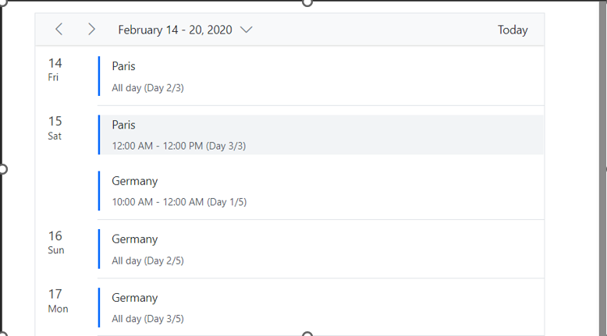Open the February 14 - 20, 2020 date range

(175, 30)
